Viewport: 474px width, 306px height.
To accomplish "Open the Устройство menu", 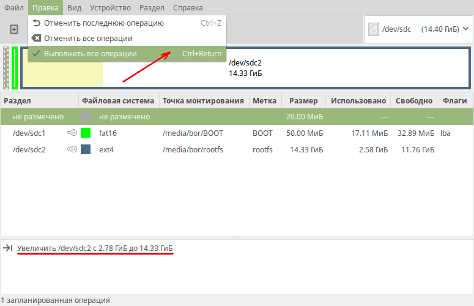I will click(x=110, y=7).
